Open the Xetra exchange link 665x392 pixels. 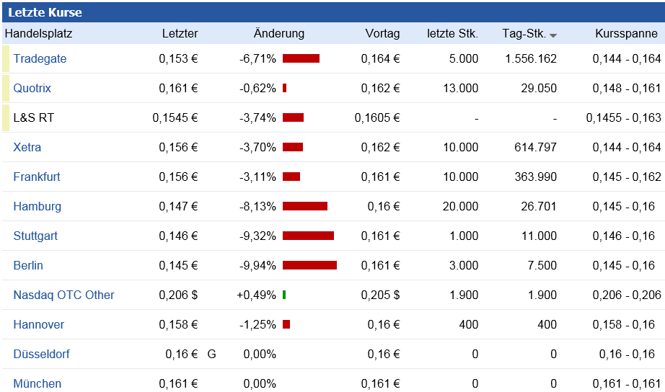tap(27, 147)
